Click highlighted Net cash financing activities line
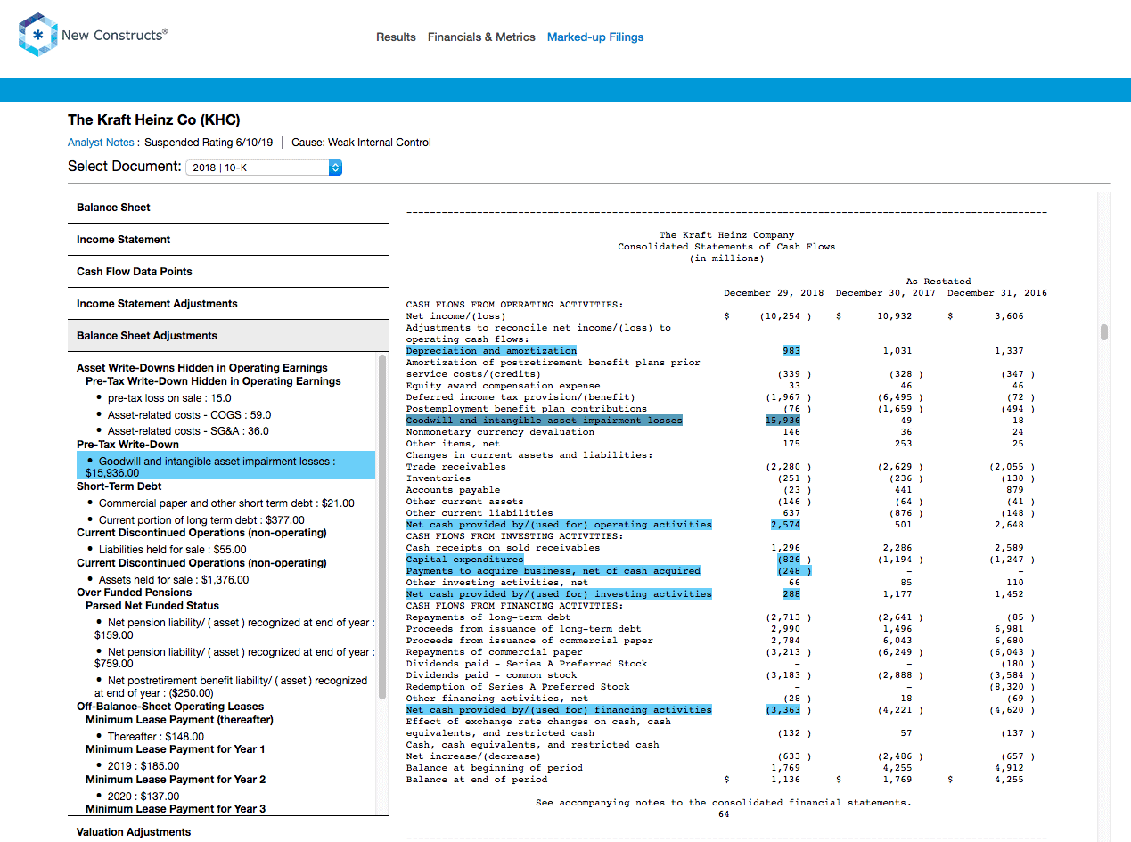Viewport: 1131px width, 842px height. pyautogui.click(x=559, y=710)
